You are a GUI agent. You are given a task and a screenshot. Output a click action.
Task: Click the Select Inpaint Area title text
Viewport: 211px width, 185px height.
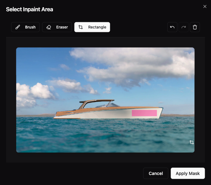29,9
